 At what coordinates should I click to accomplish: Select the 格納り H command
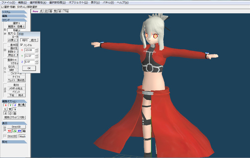point(12,60)
